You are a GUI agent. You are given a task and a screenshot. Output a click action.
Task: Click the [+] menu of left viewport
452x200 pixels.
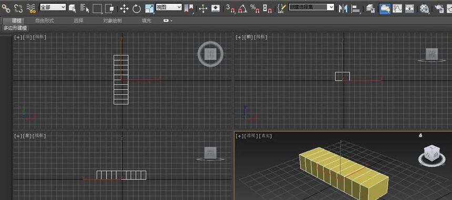click(x=18, y=136)
